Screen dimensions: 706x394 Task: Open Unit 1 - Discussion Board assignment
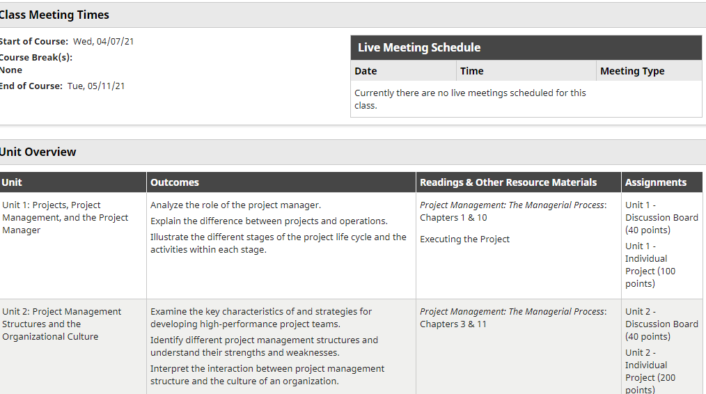point(661,217)
